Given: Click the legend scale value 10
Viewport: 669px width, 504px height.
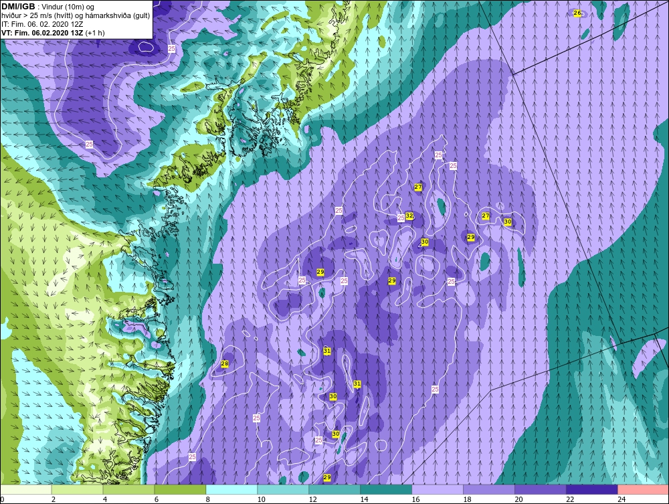Looking at the screenshot, I should click(x=261, y=499).
